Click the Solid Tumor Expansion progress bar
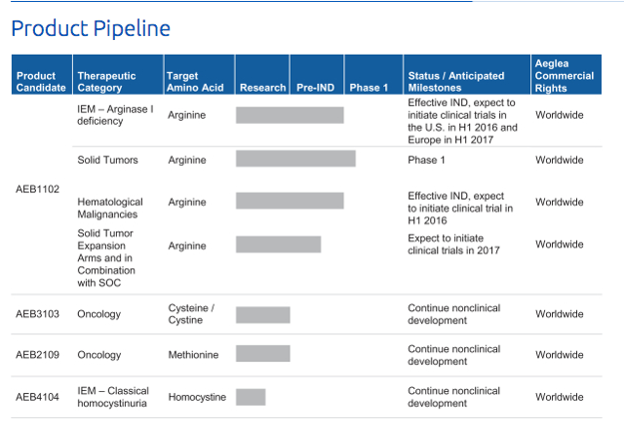624x429 pixels. (278, 245)
